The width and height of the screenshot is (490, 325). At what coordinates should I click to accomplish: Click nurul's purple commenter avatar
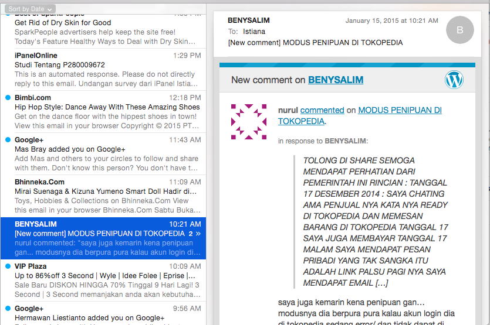coord(249,122)
